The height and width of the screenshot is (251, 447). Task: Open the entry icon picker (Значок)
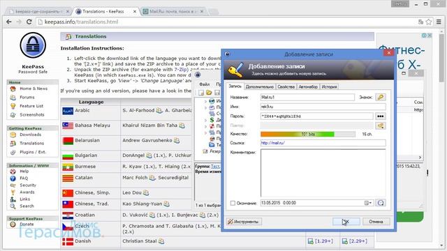tap(380, 98)
